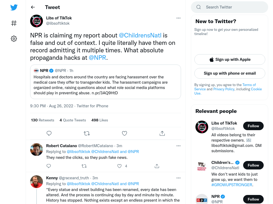The width and height of the screenshot is (273, 204).
Task: Open Explore via the hashtag icon
Action: (14, 23)
